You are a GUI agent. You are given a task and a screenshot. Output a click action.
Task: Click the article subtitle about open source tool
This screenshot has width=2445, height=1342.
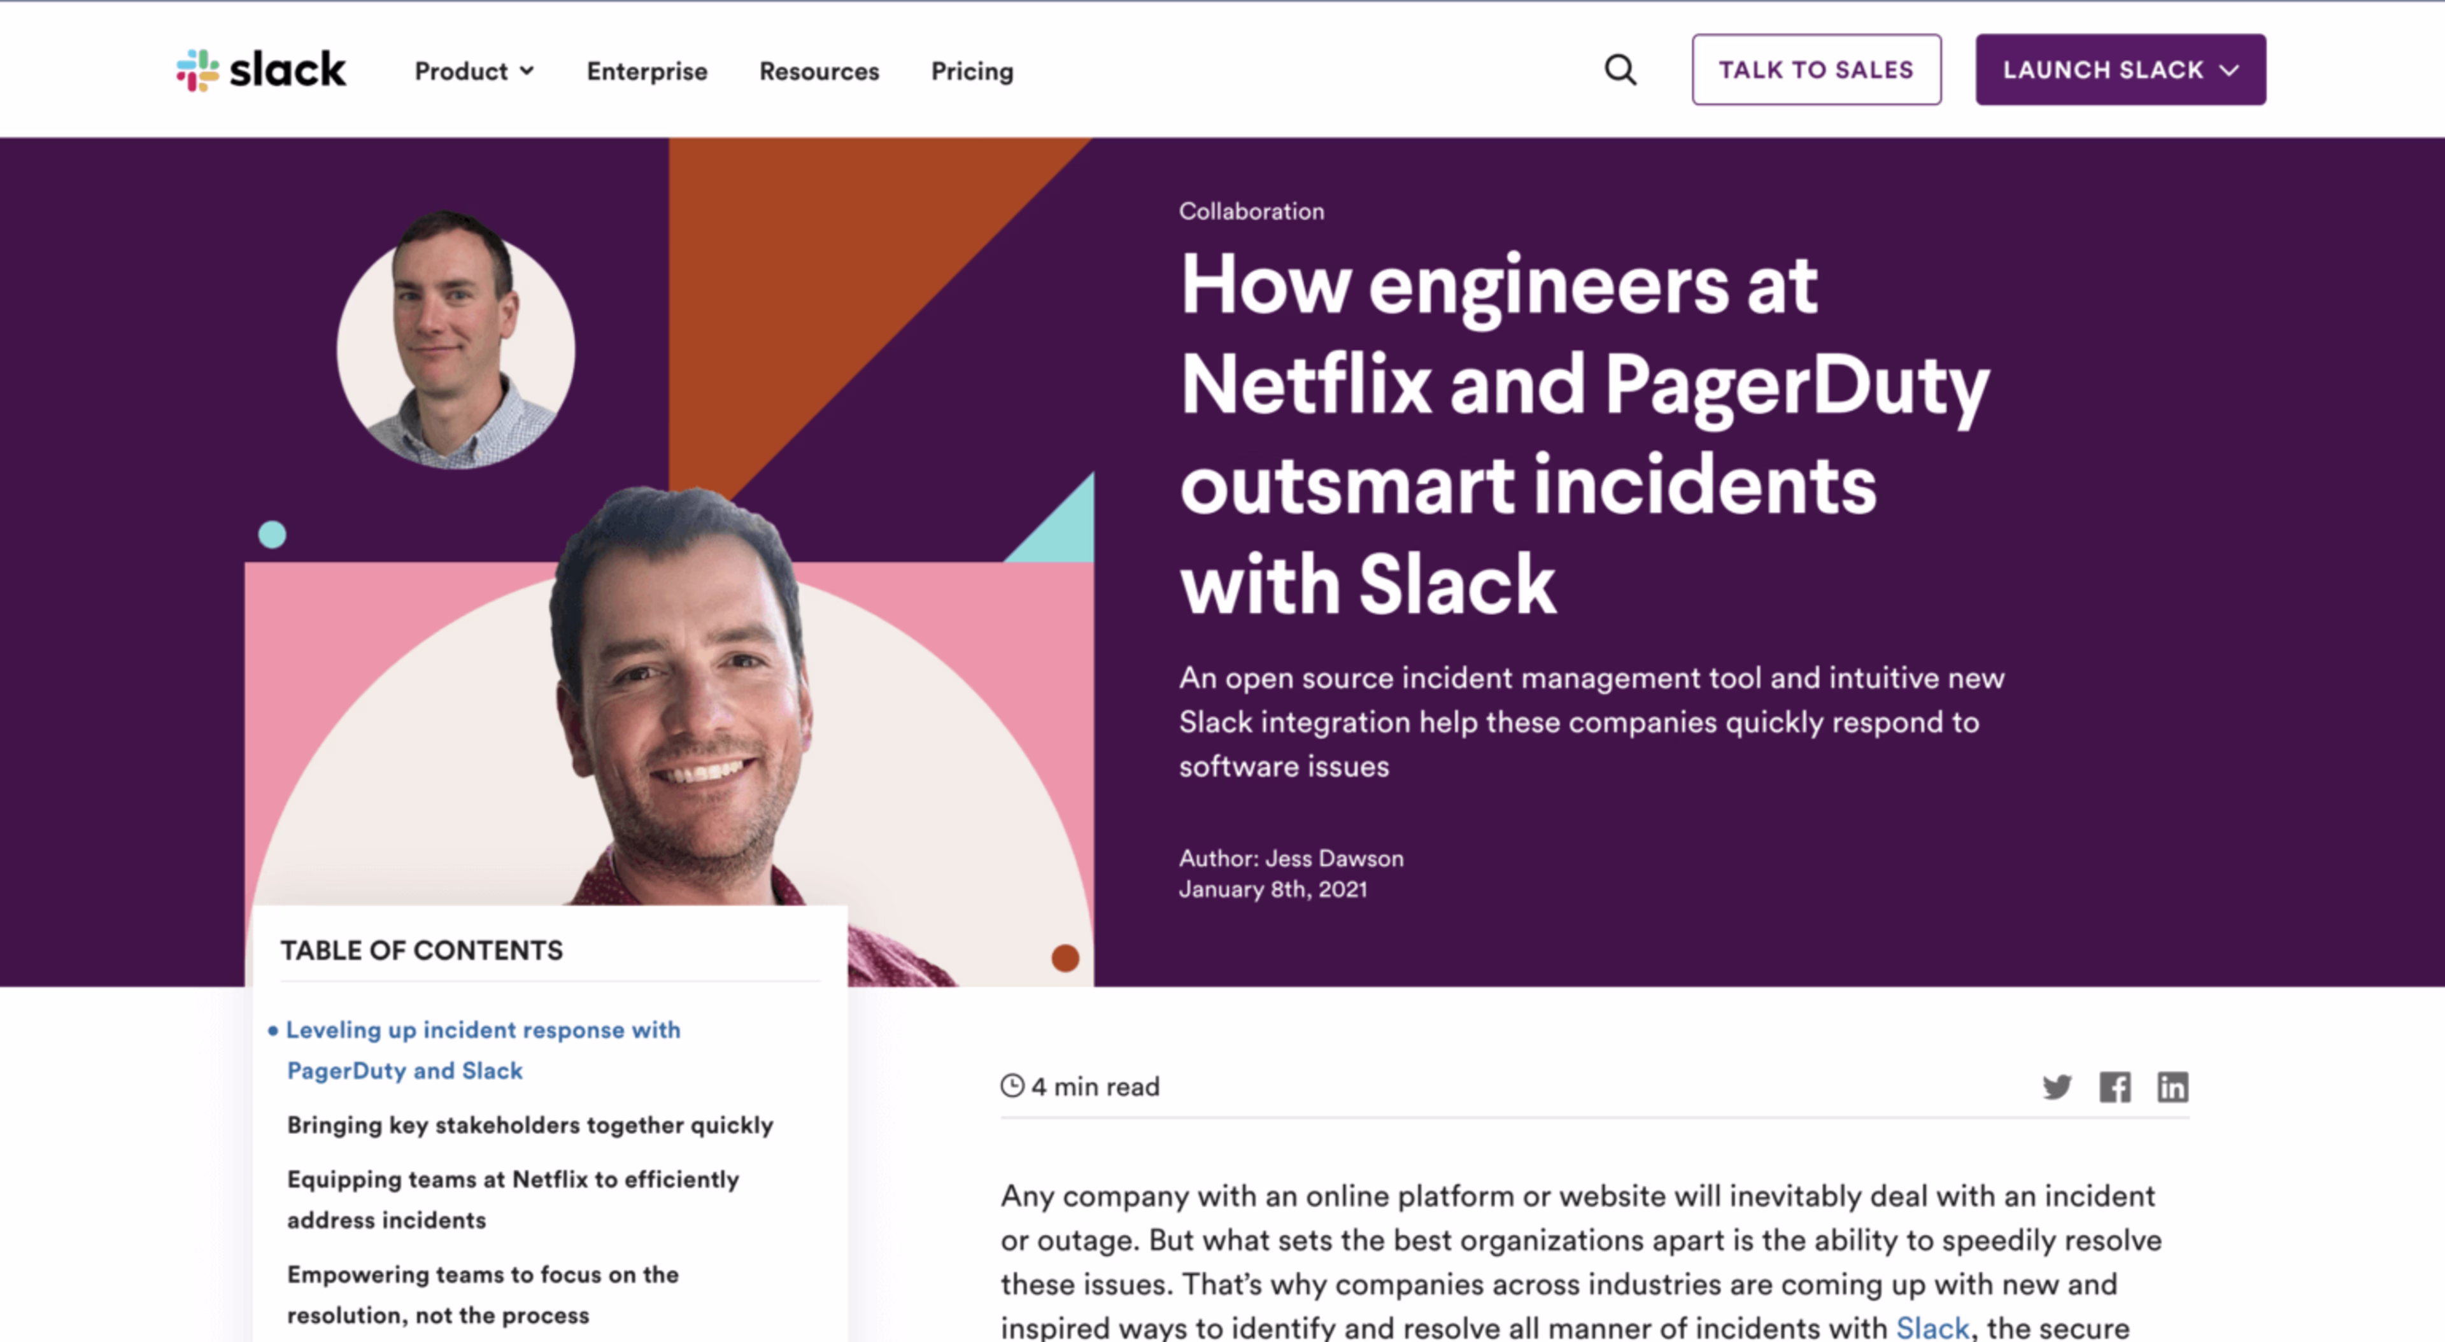coord(1591,723)
